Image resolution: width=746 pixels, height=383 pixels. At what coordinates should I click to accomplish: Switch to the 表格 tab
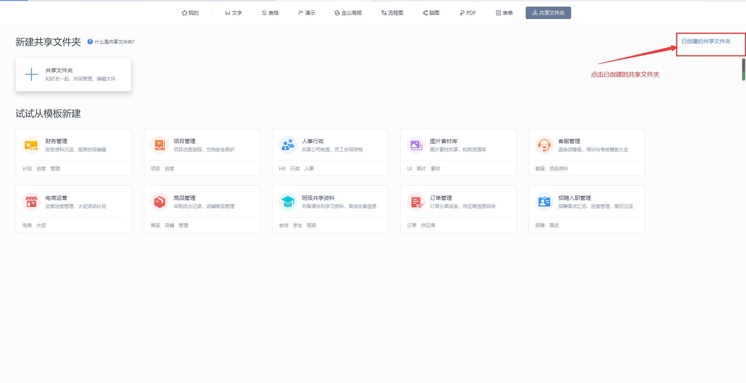pyautogui.click(x=270, y=13)
